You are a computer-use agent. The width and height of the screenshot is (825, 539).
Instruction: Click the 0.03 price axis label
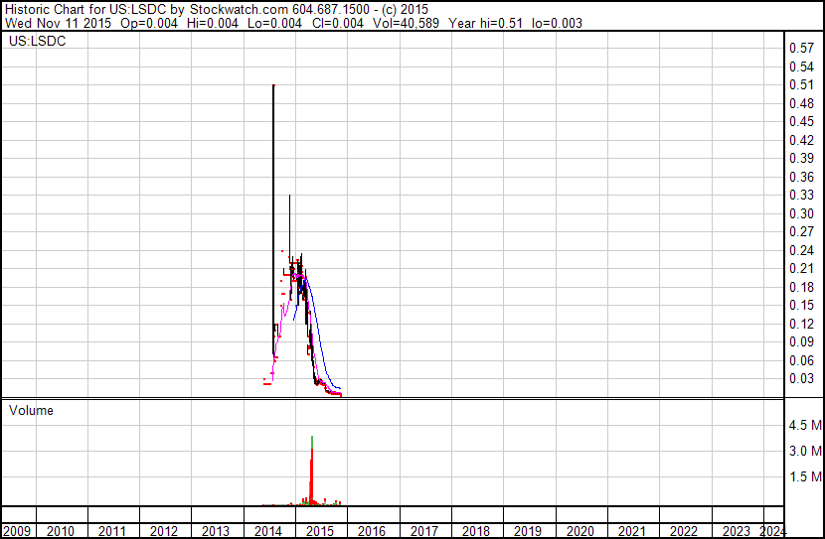[801, 378]
